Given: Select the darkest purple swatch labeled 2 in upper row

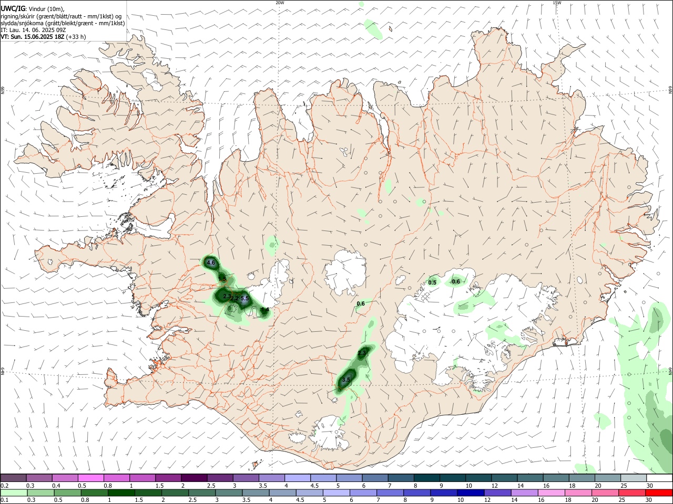Looking at the screenshot, I should [194, 478].
